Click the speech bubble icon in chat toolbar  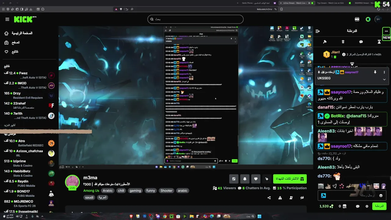point(361,42)
